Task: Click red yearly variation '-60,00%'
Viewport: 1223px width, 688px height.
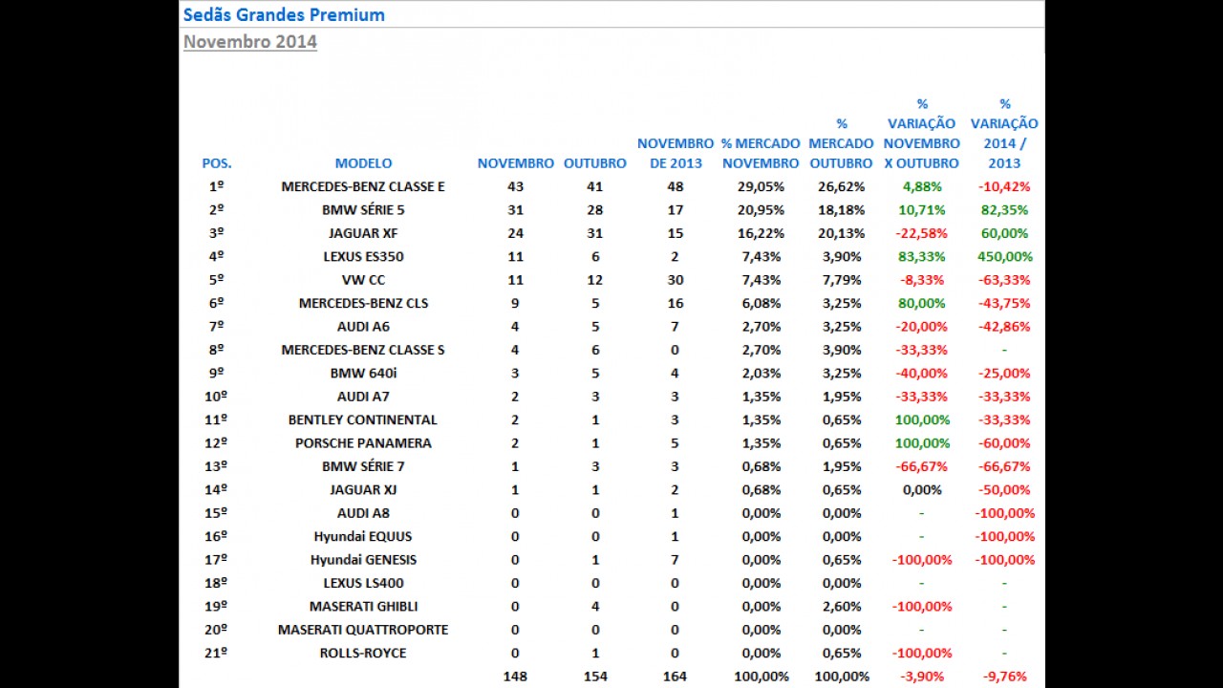Action: (x=1004, y=443)
